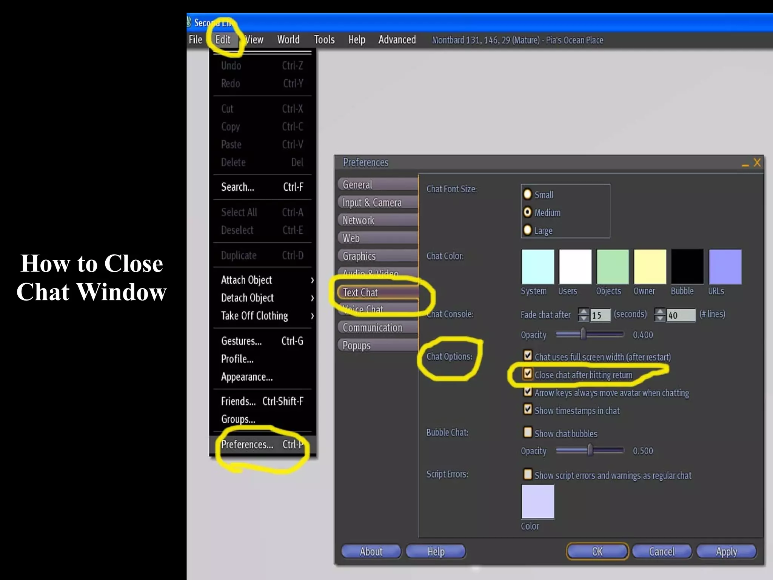
Task: Open the Help menu in menu bar
Action: coord(357,40)
